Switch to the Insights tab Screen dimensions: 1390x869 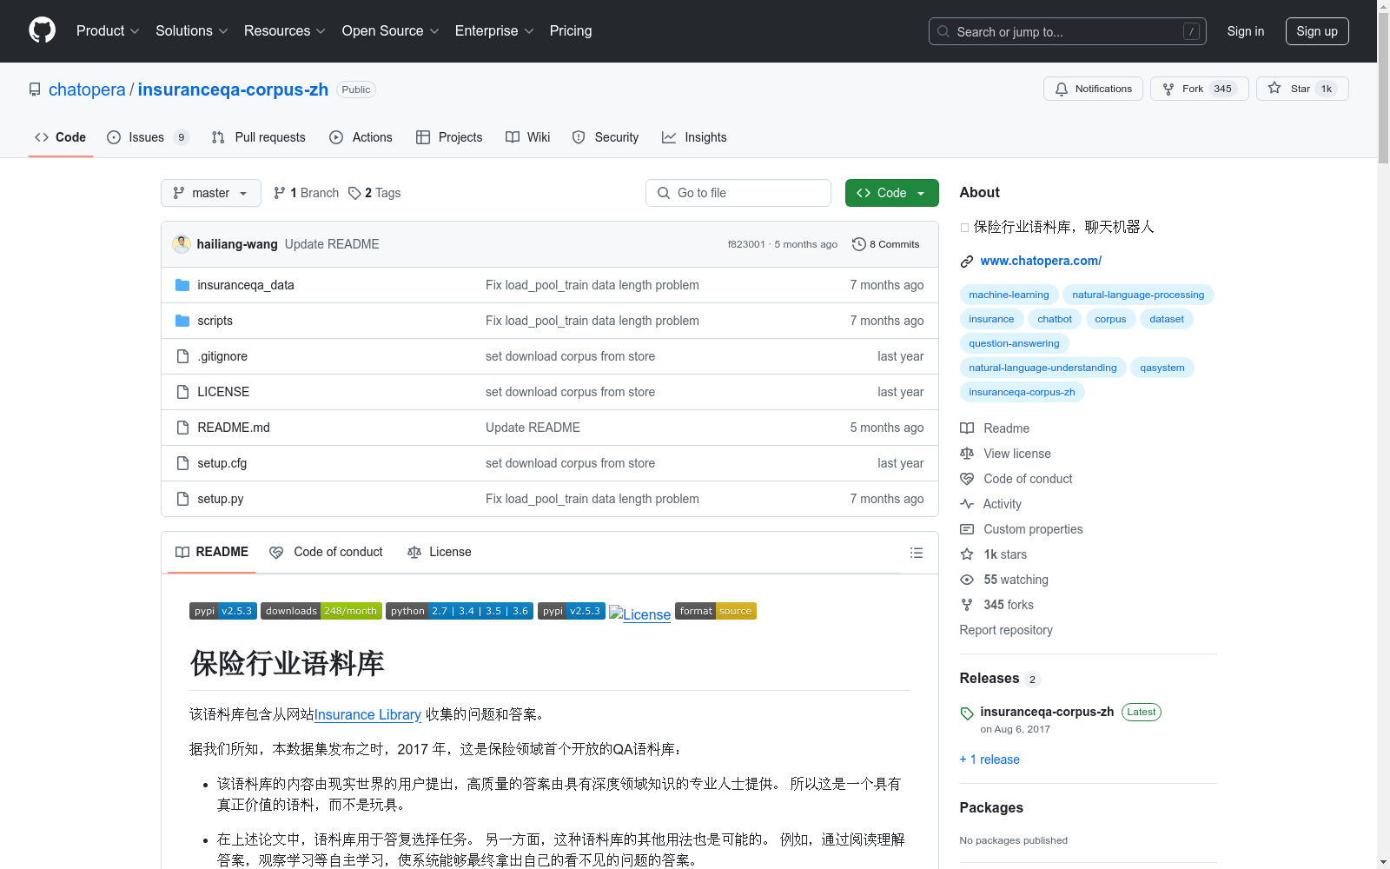[x=694, y=137]
